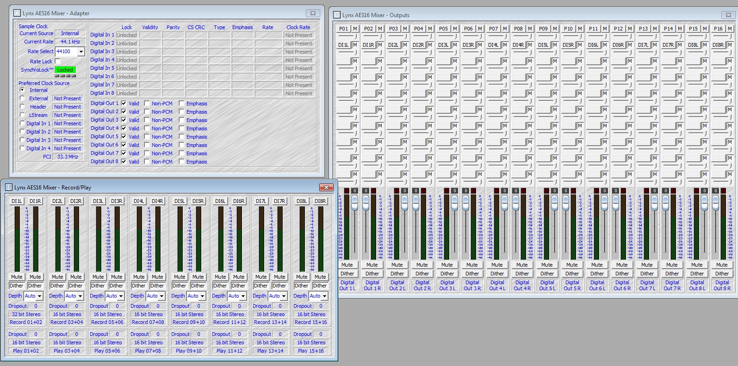Screen dimensions: 738x366
Task: Click the Record 01+02 label
Action: 26,322
